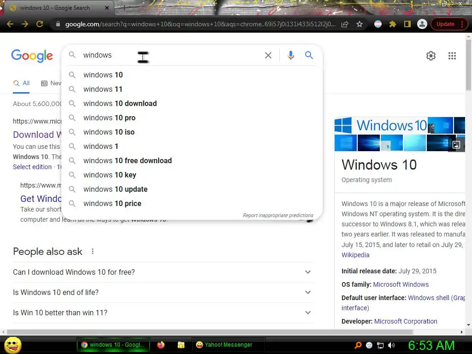Open the Windows 10 logo image
This screenshot has height=354, width=472.
[381, 125]
